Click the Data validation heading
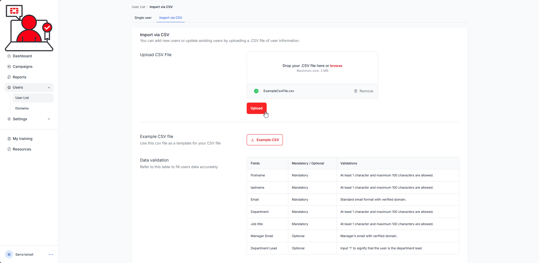 tap(154, 160)
